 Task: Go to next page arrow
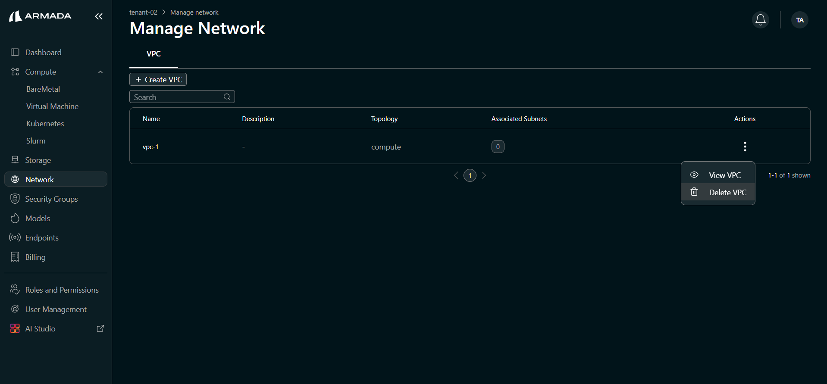click(484, 175)
